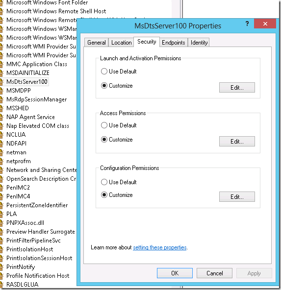Click the PNPXAssoc.dll icon

(x=1, y=223)
